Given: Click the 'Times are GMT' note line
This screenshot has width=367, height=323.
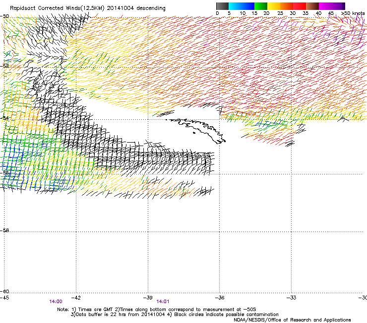Looking at the screenshot, I should pos(157,310).
